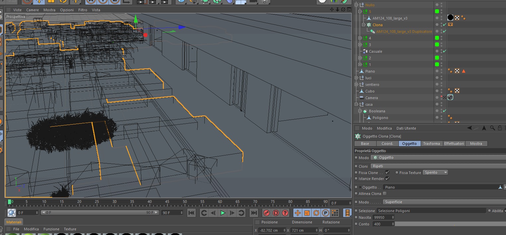Image resolution: width=506 pixels, height=235 pixels.
Task: Click the viewport rotate camera icon
Action: pyautogui.click(x=343, y=10)
